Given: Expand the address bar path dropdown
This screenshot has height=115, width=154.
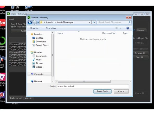Looking at the screenshot, I should (x=90, y=22).
